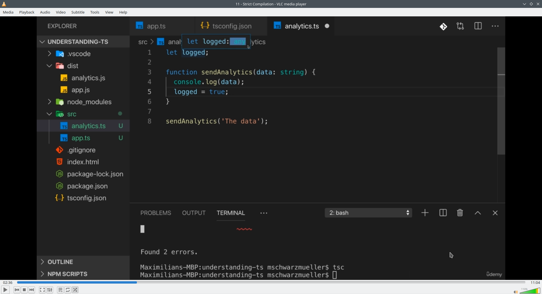Toggle the 02:36 elapsed time label

[8, 282]
